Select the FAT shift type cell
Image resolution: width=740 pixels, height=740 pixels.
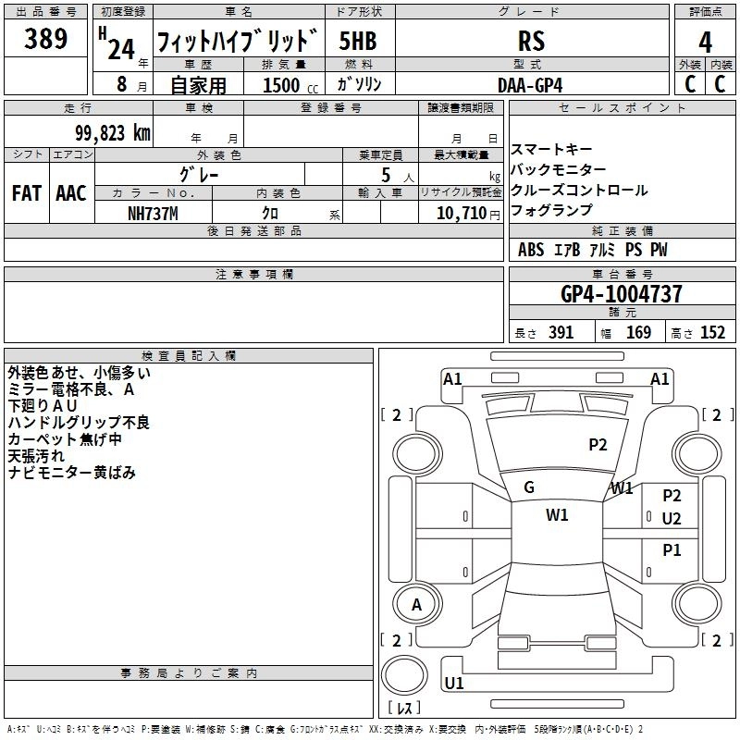(27, 192)
